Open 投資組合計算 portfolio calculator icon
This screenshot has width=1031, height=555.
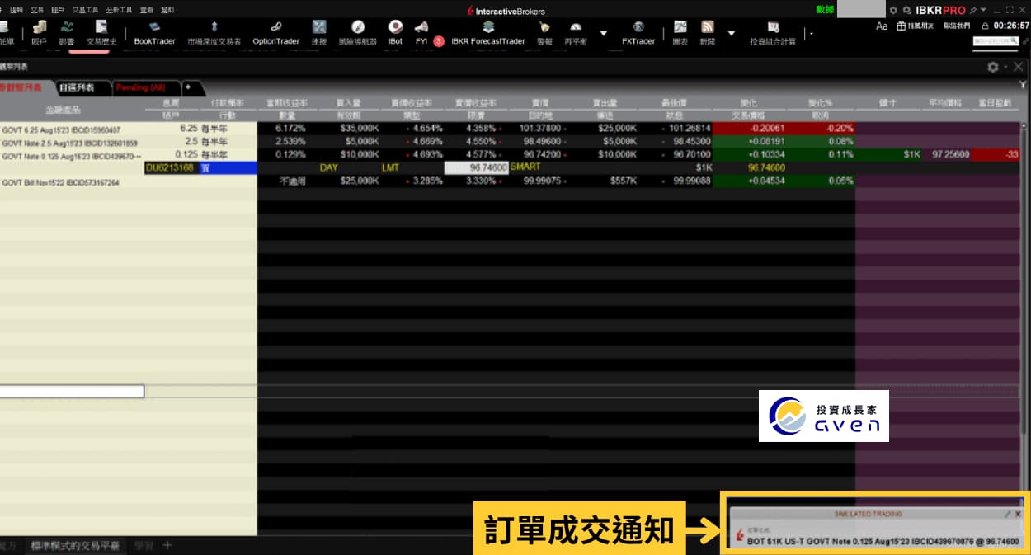(x=773, y=32)
